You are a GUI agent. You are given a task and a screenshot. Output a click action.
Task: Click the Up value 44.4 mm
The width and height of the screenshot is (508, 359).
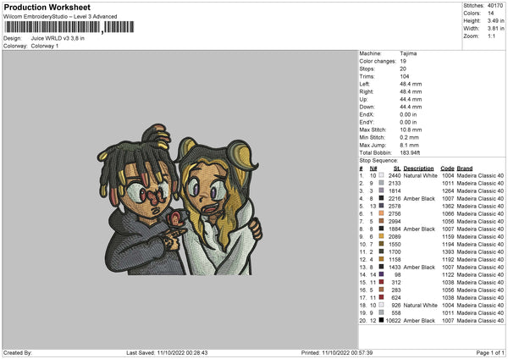411,99
